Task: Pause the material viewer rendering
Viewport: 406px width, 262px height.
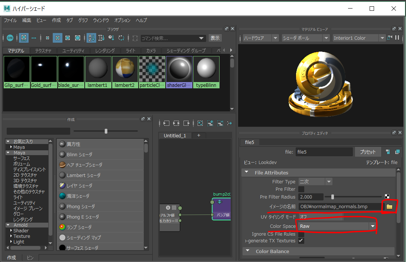Action: (397, 38)
